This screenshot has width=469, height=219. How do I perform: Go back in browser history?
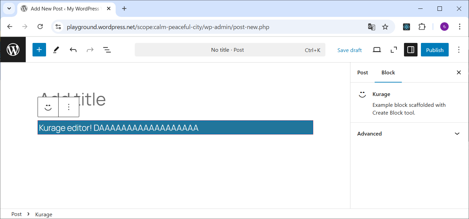[x=9, y=27]
